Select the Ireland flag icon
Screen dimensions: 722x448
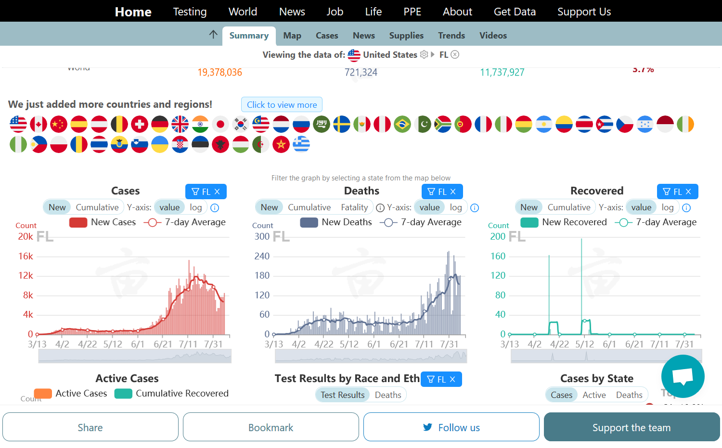point(685,124)
